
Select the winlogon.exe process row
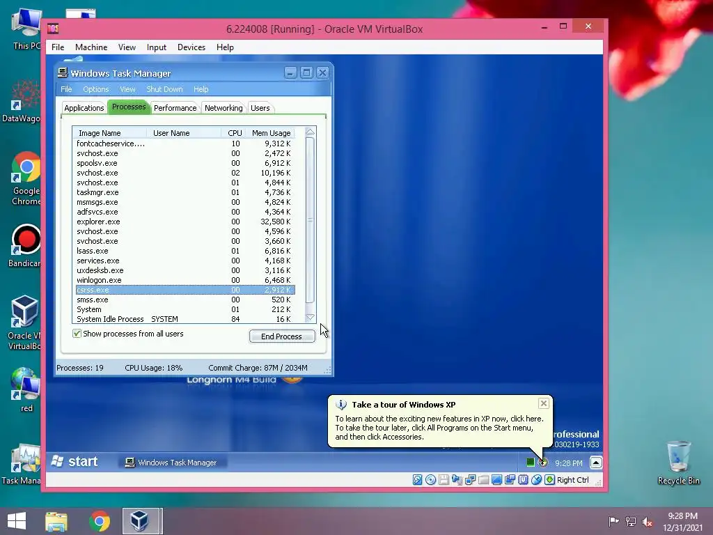(185, 280)
